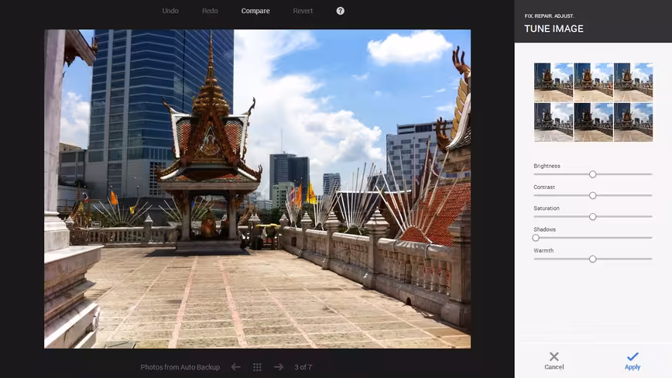Click the Brightness label

(547, 166)
